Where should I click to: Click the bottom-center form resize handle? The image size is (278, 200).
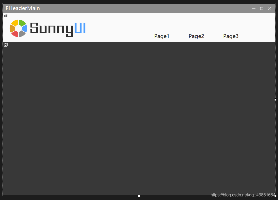[139, 196]
